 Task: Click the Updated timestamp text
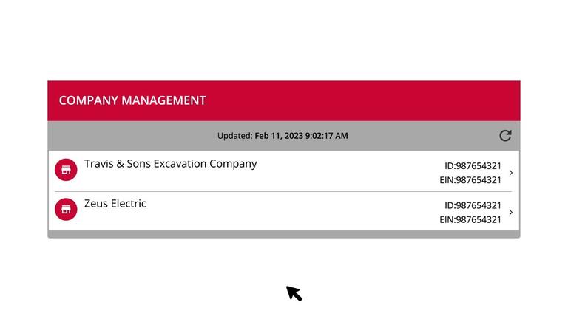tap(302, 136)
